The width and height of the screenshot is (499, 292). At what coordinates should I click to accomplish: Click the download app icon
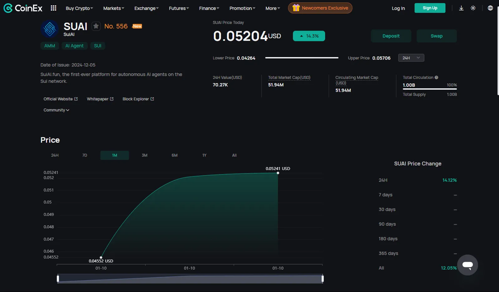click(x=461, y=8)
